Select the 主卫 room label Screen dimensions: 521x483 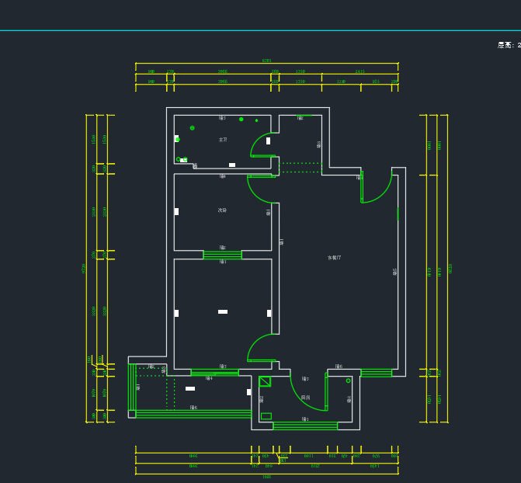pyautogui.click(x=223, y=140)
